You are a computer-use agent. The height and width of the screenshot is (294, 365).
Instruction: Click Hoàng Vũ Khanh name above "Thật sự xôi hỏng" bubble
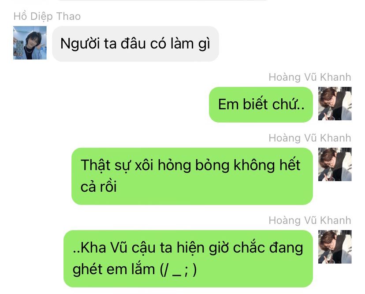(x=310, y=138)
